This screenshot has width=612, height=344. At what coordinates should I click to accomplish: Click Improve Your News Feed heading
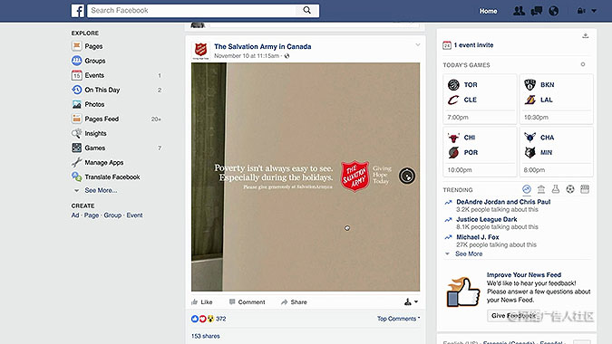pos(524,274)
